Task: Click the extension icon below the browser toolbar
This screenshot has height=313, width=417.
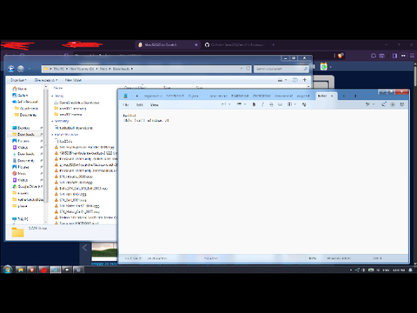Action: pos(323,67)
